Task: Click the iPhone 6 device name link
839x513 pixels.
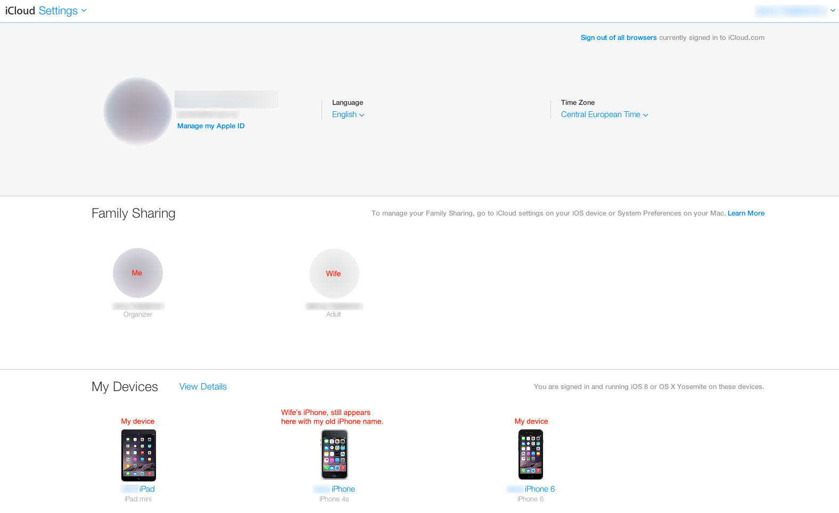Action: tap(531, 489)
